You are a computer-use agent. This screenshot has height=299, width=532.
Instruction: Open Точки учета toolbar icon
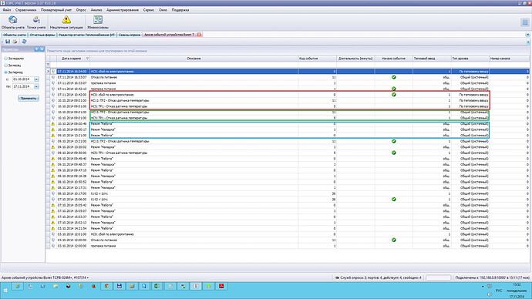36,22
